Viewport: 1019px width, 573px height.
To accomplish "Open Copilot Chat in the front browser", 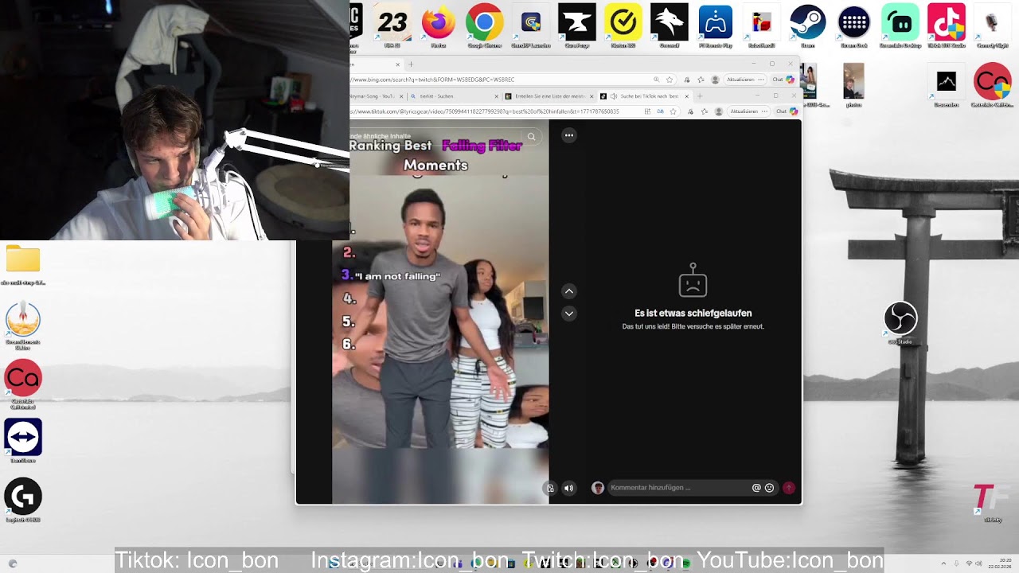I will point(785,111).
